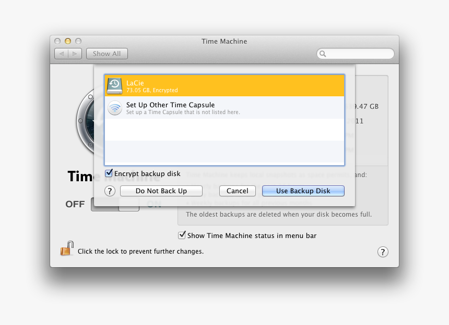
Task: Click 'Set up a Time Capsule that is not listed here.'
Action: pos(183,112)
